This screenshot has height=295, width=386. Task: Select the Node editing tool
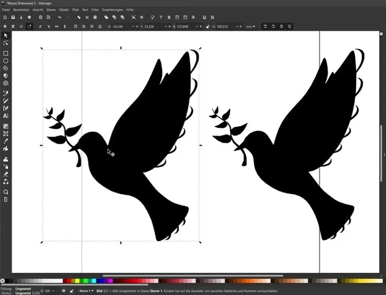point(6,43)
